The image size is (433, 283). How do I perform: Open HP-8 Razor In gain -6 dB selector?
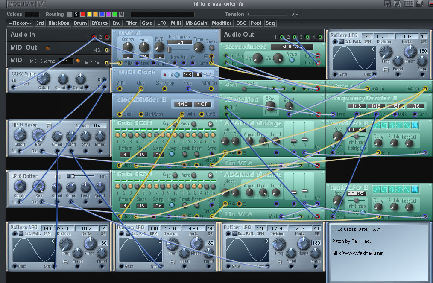coord(98,125)
